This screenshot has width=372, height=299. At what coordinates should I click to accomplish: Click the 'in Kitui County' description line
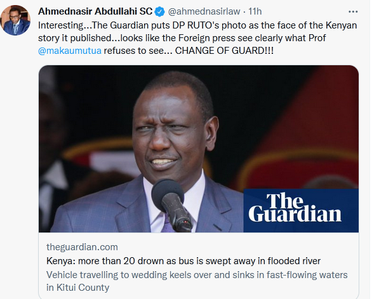[78, 288]
